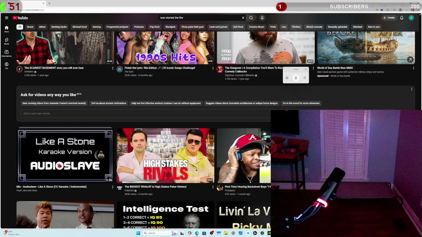Open help in the voice typing widget
The width and height of the screenshot is (422, 237).
click(x=305, y=78)
